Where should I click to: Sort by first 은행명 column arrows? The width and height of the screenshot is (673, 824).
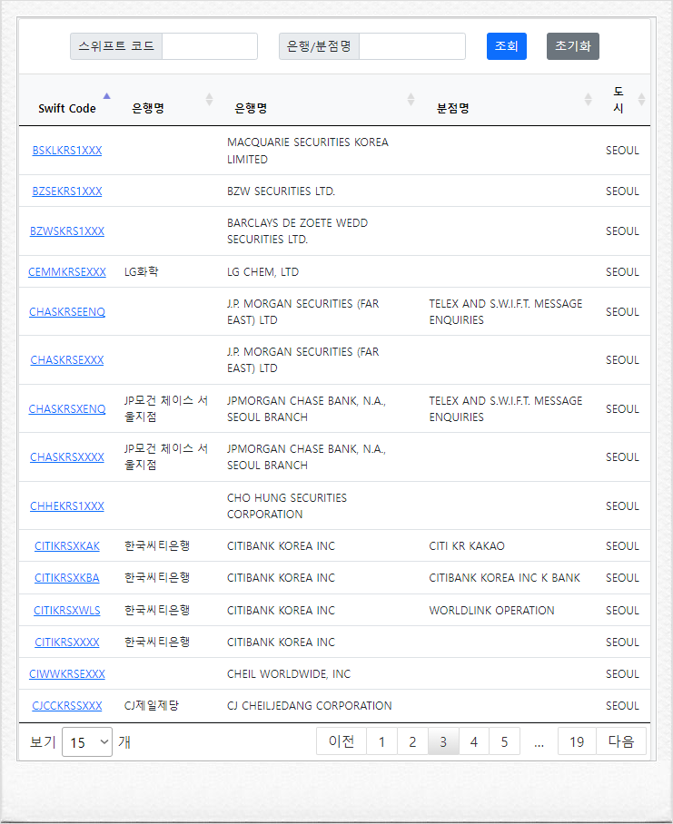pyautogui.click(x=209, y=99)
